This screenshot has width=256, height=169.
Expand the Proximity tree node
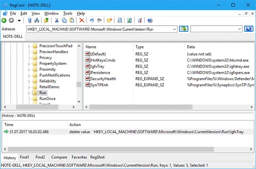[x=29, y=70]
